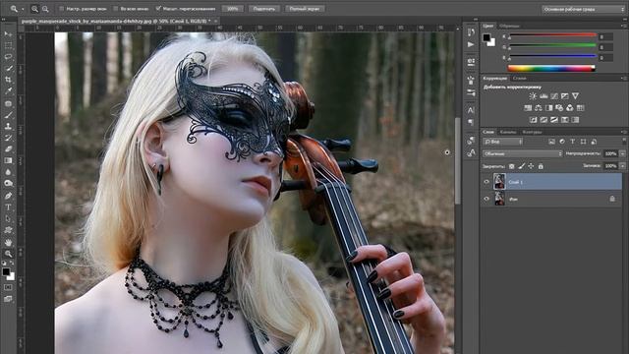Image resolution: width=629 pixels, height=354 pixels.
Task: Toggle Quick Mask mode icon
Action: click(8, 287)
